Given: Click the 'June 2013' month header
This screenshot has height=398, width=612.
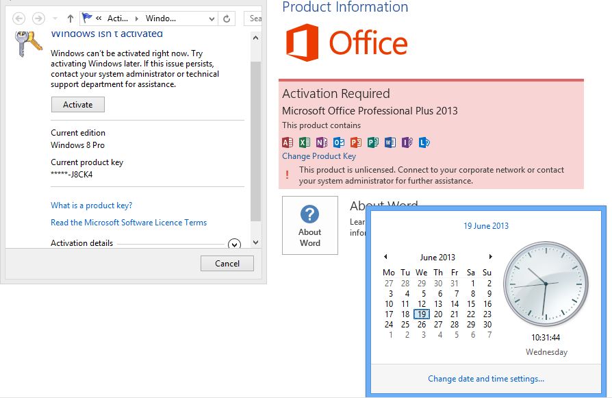Looking at the screenshot, I should 437,258.
